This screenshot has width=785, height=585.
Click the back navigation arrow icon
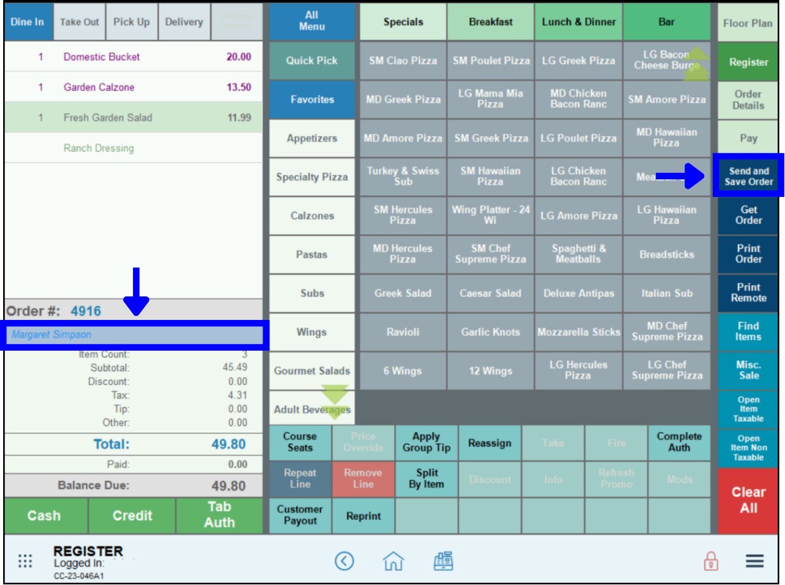(344, 561)
